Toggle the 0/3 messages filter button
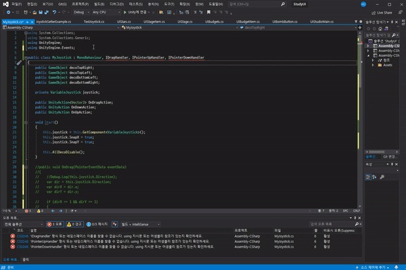 coord(97,224)
